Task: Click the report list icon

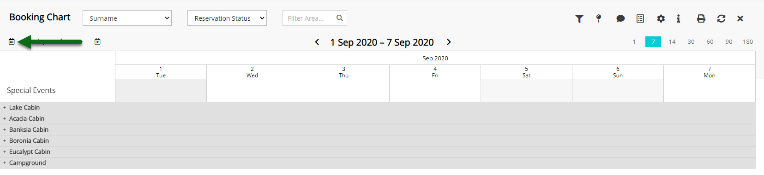Action: click(x=640, y=18)
